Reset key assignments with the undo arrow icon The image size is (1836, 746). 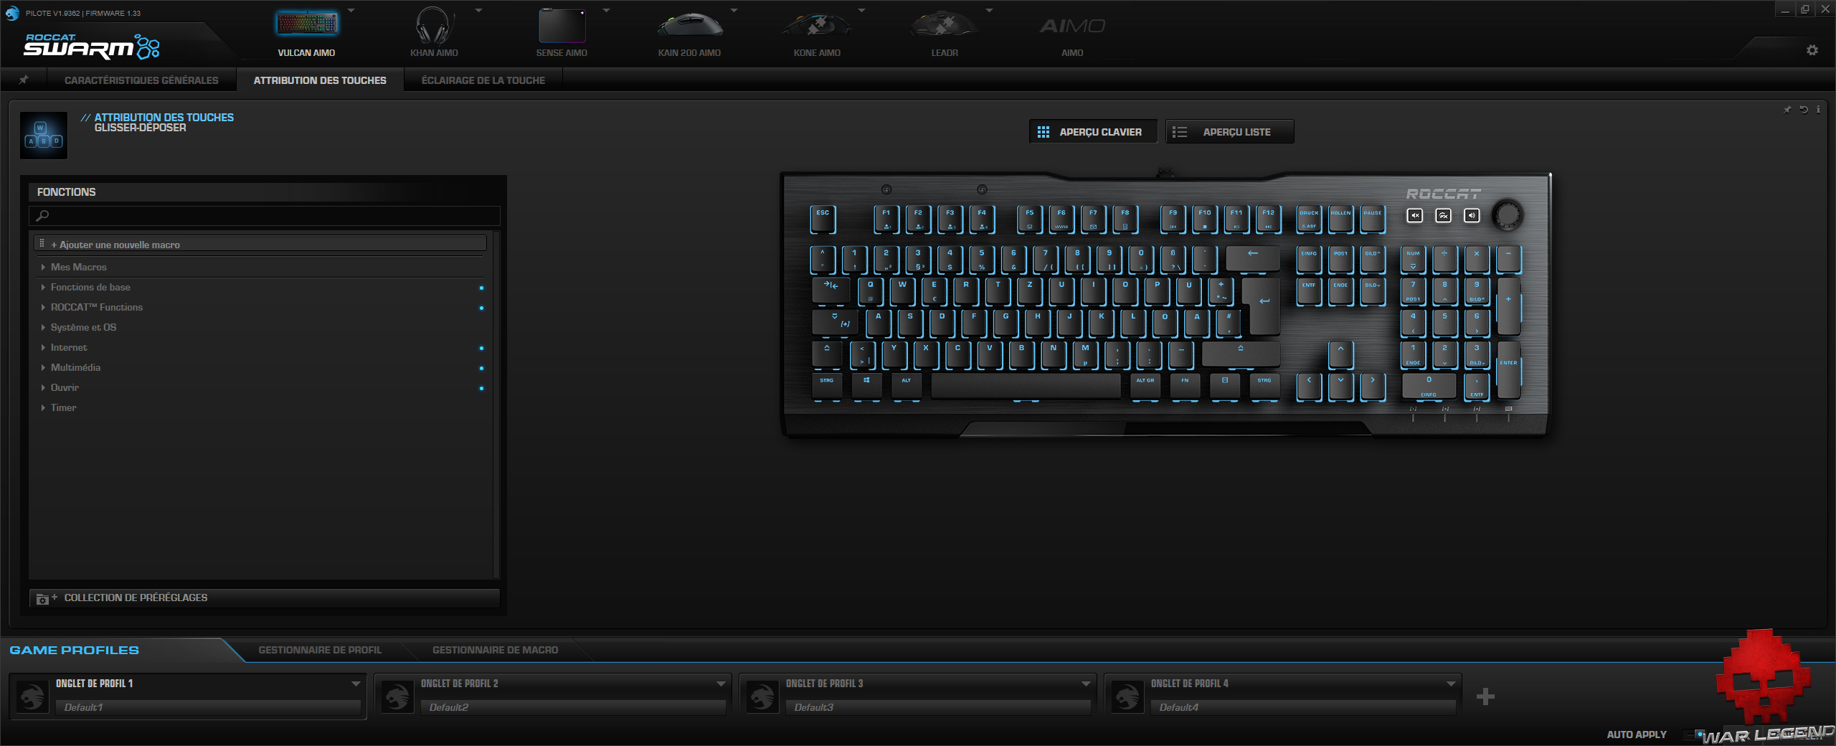pyautogui.click(x=1804, y=110)
